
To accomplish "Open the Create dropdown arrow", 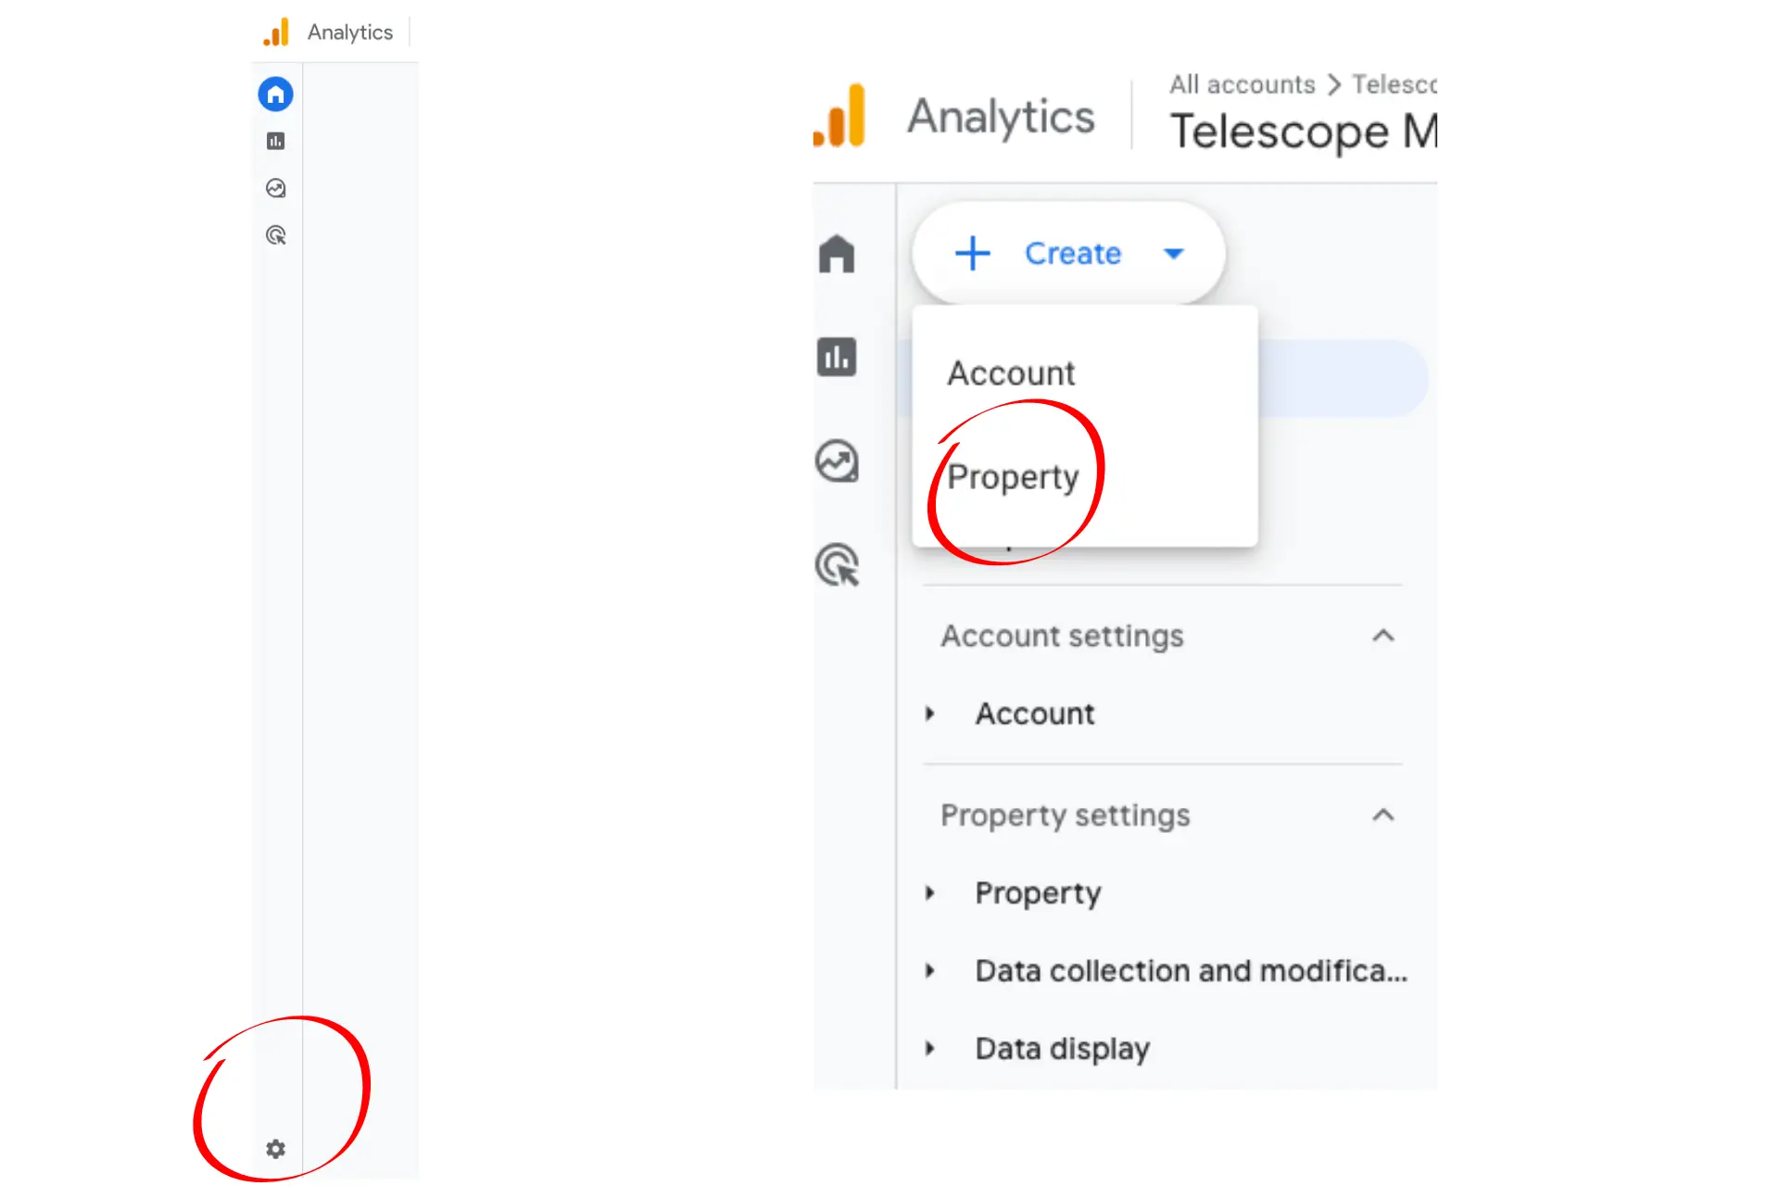I will (1174, 254).
